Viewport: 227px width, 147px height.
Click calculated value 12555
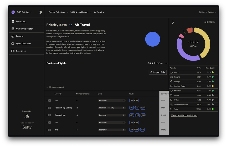coord(163,115)
